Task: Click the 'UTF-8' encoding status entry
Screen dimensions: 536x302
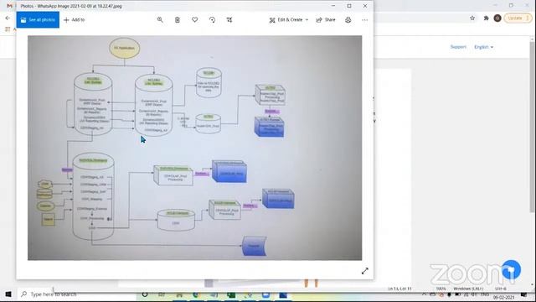Action: coord(501,289)
